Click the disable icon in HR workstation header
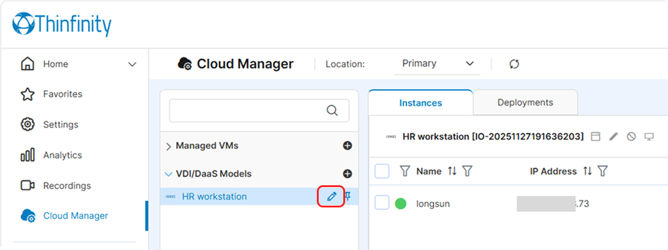Image resolution: width=668 pixels, height=250 pixels. [x=631, y=137]
